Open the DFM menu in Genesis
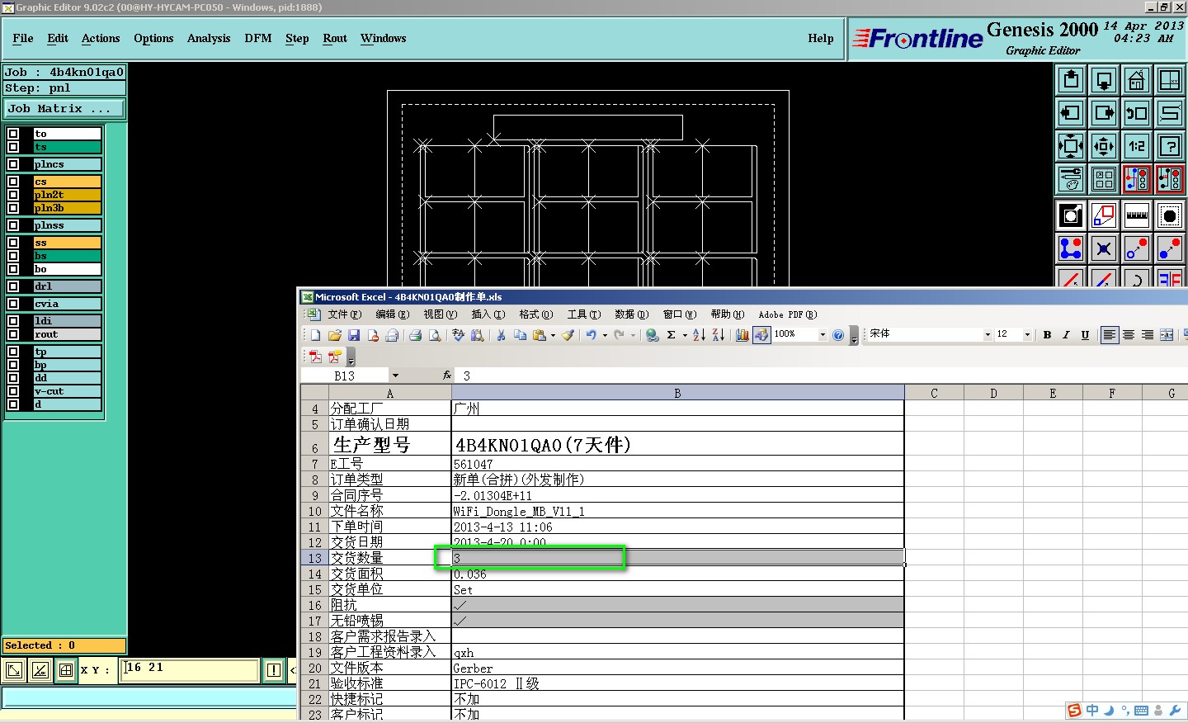1188x723 pixels. point(258,38)
